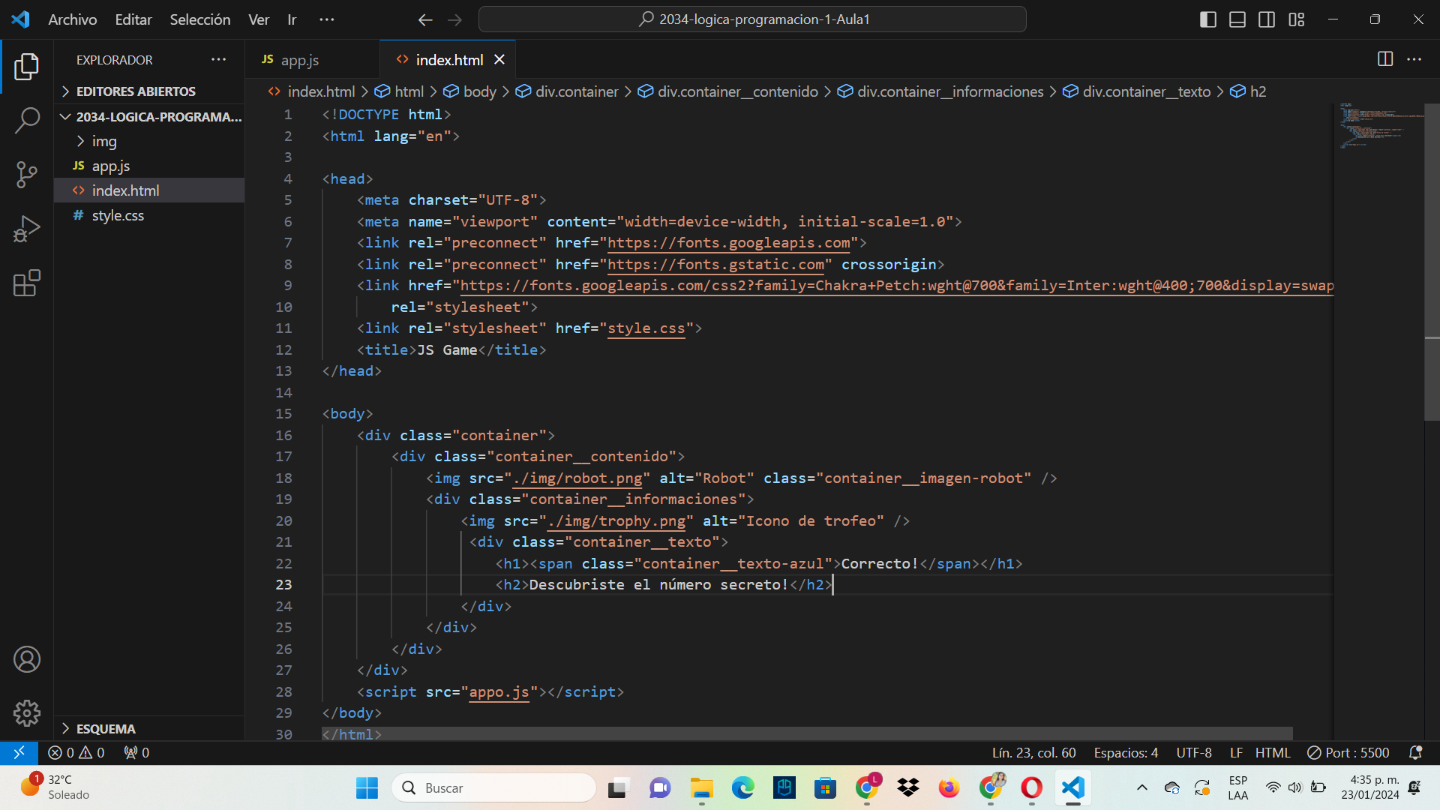Click the horizontal editor scrollbar
Viewport: 1440px width, 810px height.
click(x=807, y=733)
